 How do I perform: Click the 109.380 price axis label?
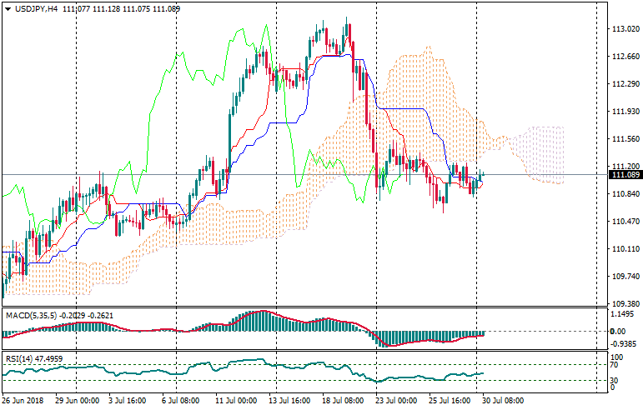625,303
